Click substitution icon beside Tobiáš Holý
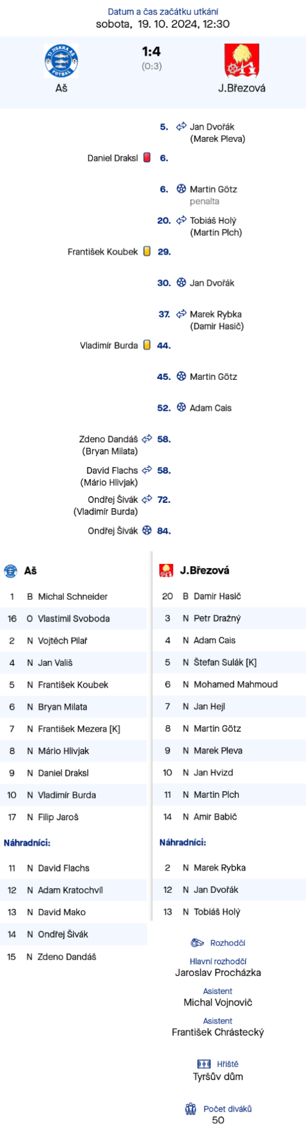Screen dimensions: 306x1131 coord(181,221)
